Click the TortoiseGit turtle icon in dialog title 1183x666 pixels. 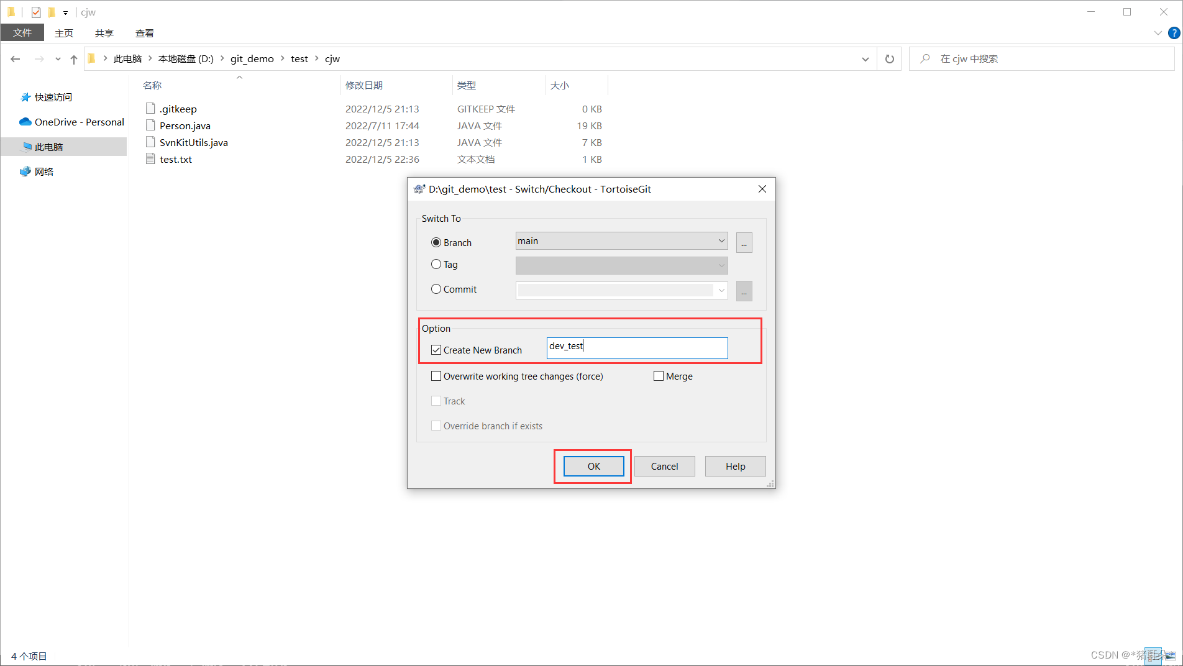point(418,189)
